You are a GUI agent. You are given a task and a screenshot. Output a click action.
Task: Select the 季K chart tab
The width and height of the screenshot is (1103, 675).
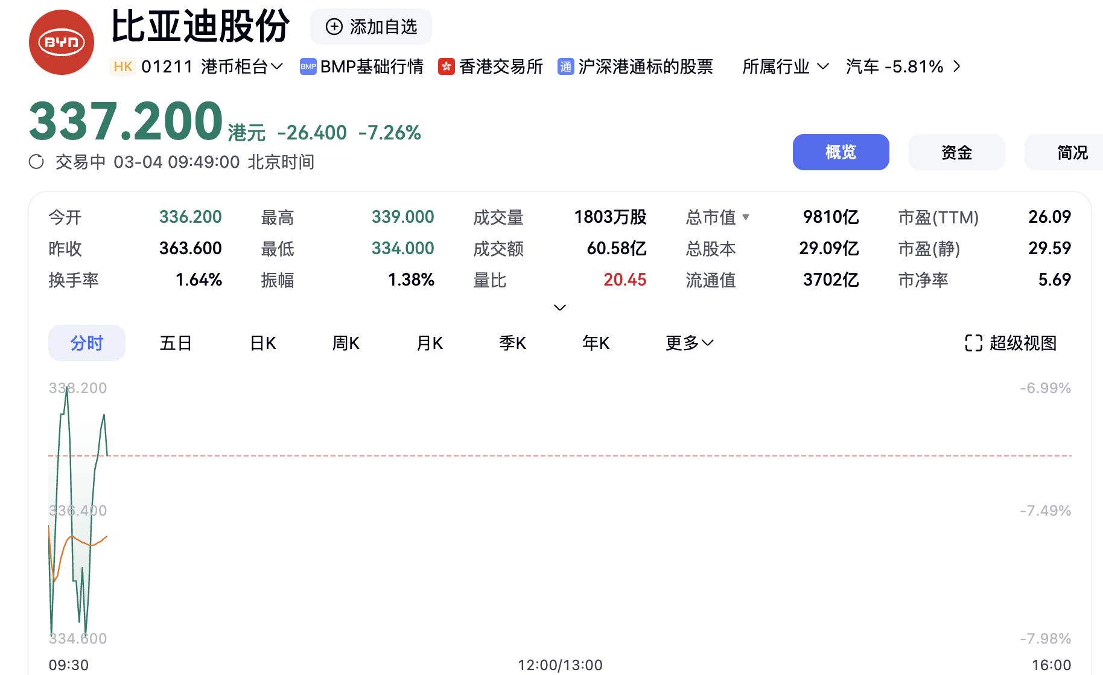tap(513, 343)
